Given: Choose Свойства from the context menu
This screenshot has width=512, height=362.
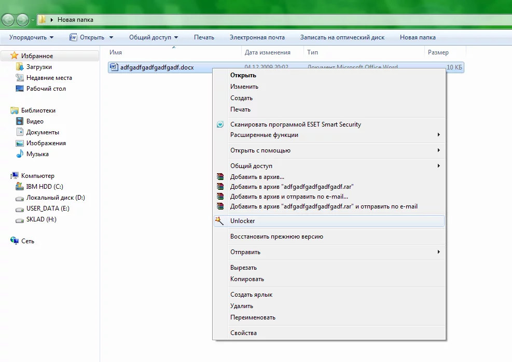Looking at the screenshot, I should [x=243, y=333].
